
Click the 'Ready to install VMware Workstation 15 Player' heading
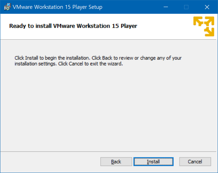click(73, 26)
